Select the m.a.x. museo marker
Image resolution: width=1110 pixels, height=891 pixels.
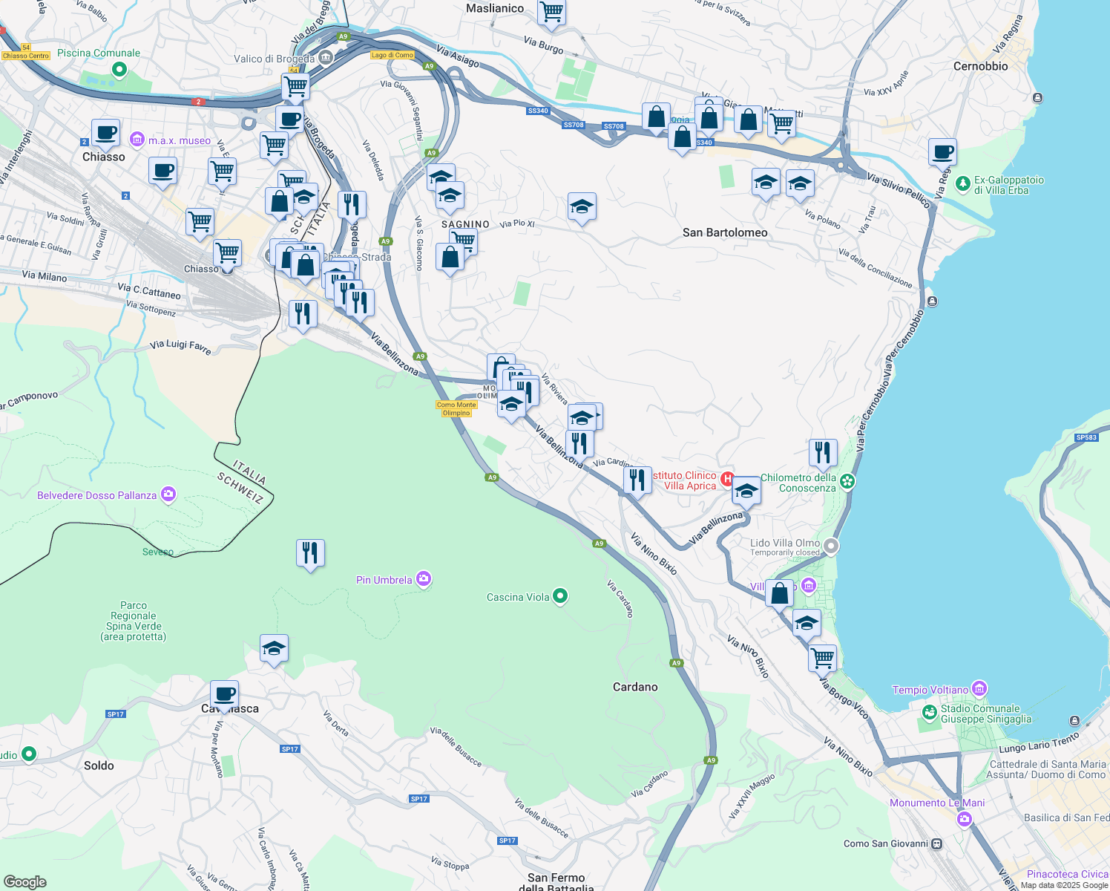pos(137,140)
